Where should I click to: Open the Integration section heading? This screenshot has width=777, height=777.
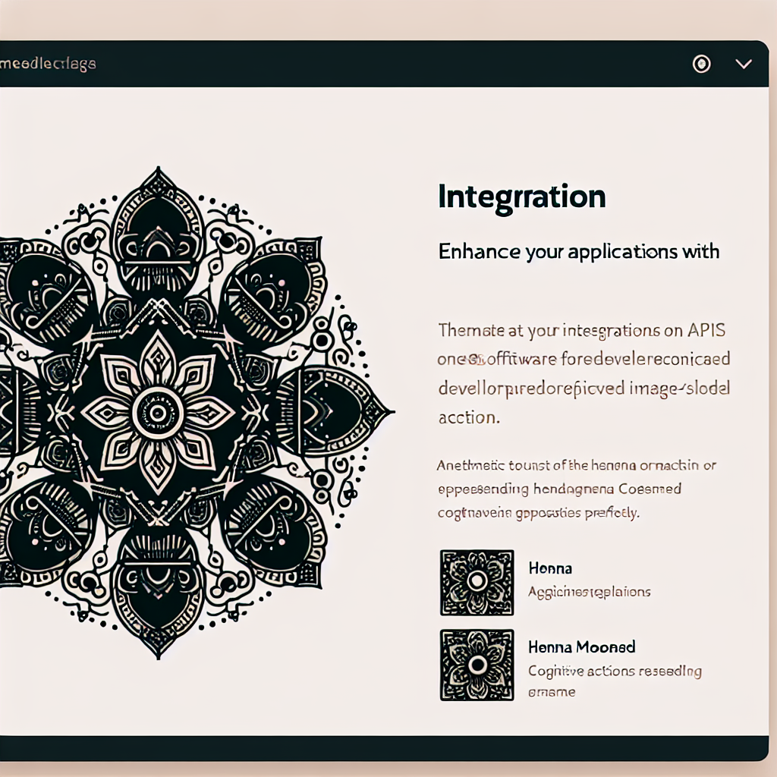pos(521,197)
